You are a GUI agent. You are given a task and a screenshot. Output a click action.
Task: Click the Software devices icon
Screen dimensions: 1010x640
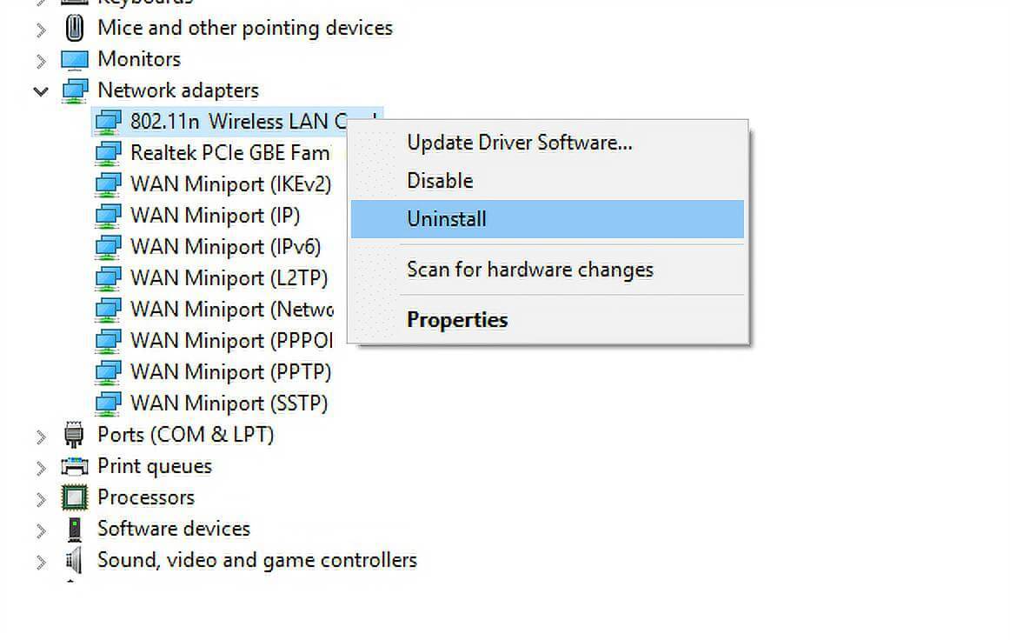(x=75, y=530)
